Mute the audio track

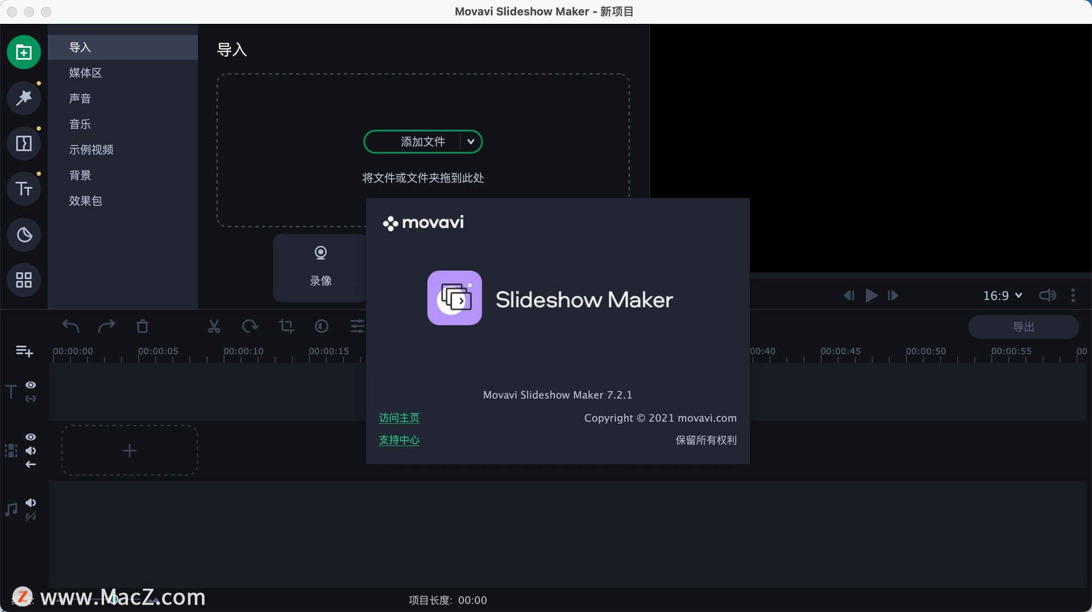(31, 503)
